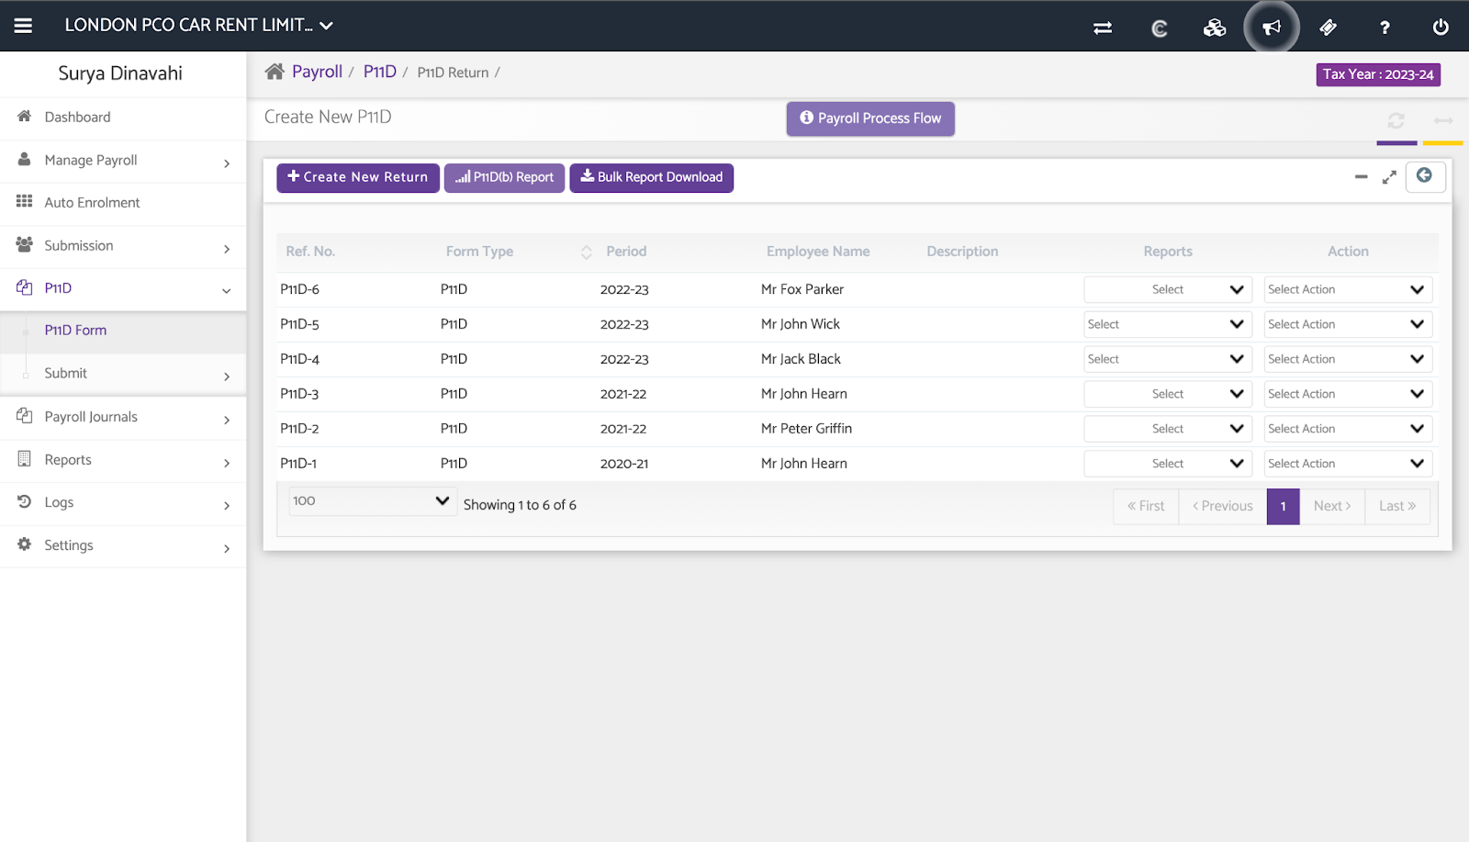The width and height of the screenshot is (1469, 842).
Task: Open Select Action dropdown for P11D-3
Action: click(1348, 394)
